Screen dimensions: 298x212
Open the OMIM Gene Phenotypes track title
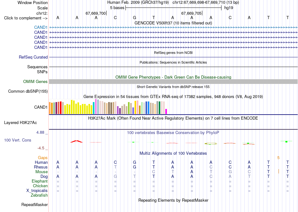point(173,77)
